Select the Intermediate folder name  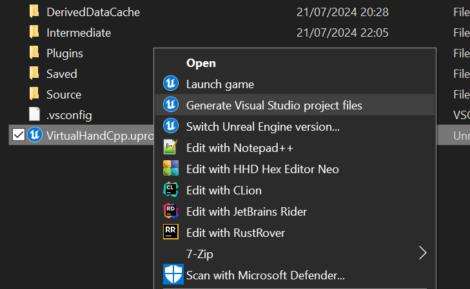79,33
